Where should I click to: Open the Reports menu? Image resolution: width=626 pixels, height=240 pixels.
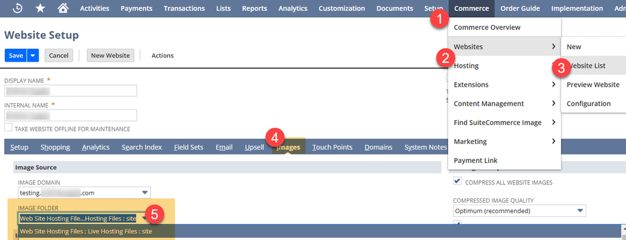point(254,9)
